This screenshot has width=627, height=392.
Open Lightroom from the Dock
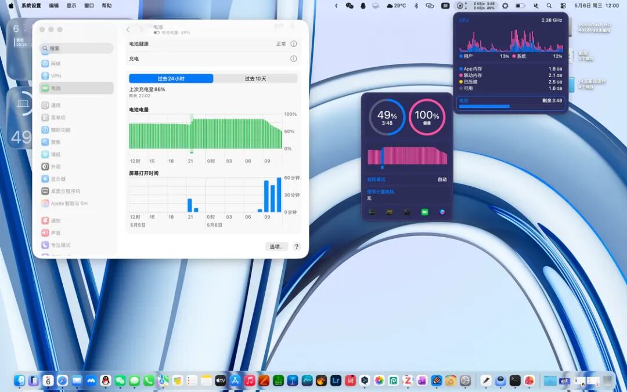click(x=336, y=381)
